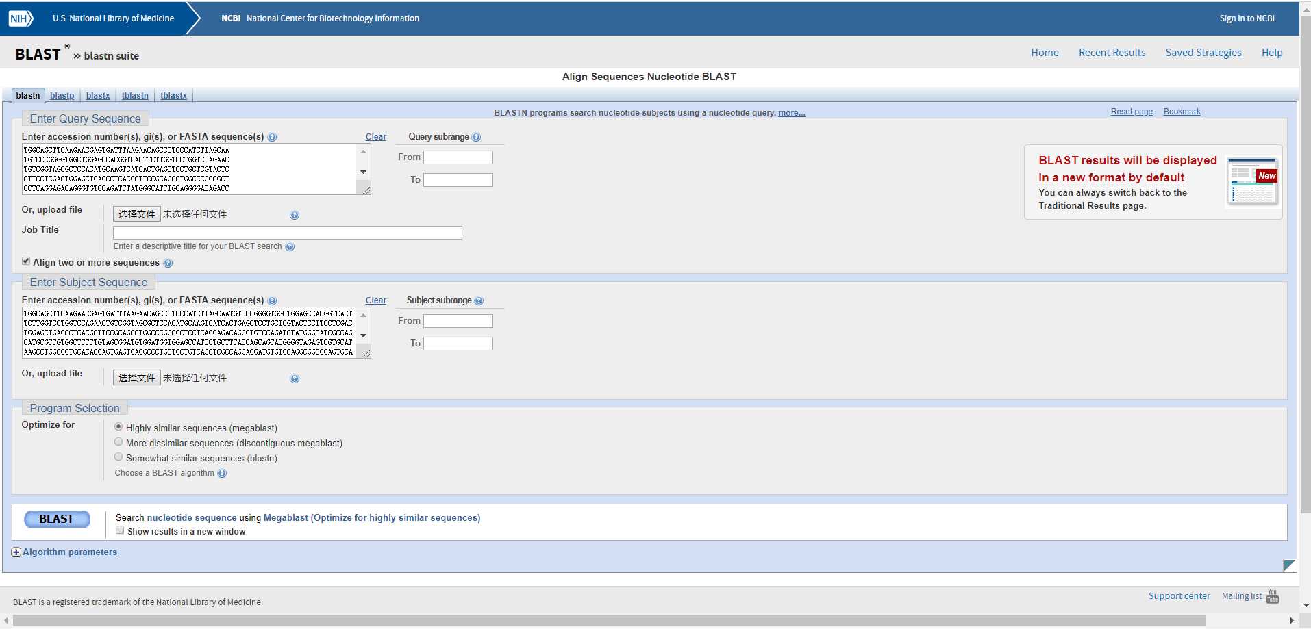Image resolution: width=1311 pixels, height=629 pixels.
Task: Open help icon beside subject accession label
Action: pyautogui.click(x=272, y=301)
